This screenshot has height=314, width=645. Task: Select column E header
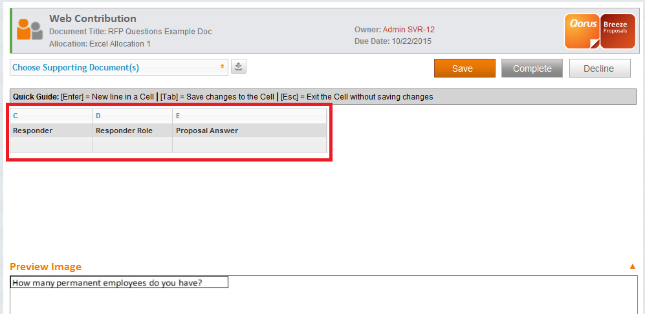[x=249, y=116]
